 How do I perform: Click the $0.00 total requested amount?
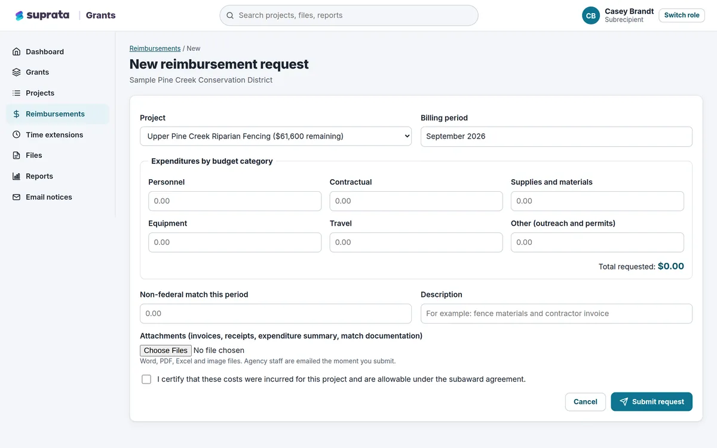[671, 266]
